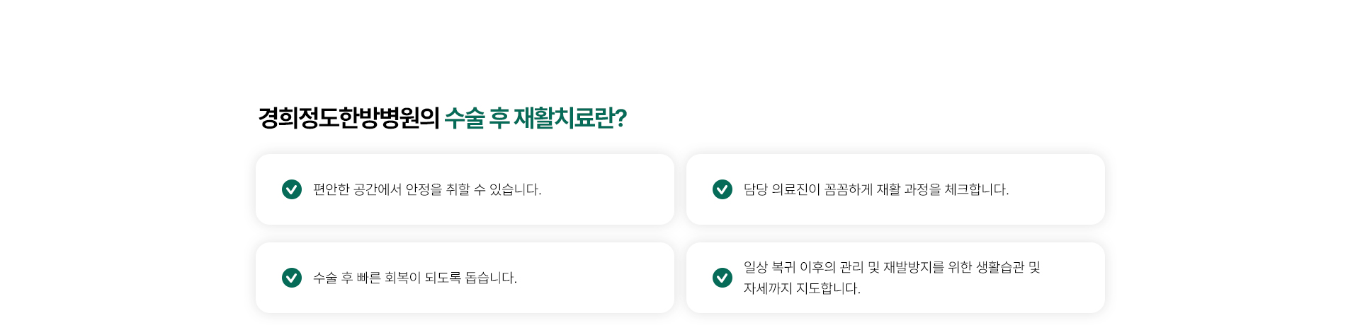Select the phrase "되도록 돕습니다."
Viewport: 1360px width, 330px height.
(x=471, y=278)
